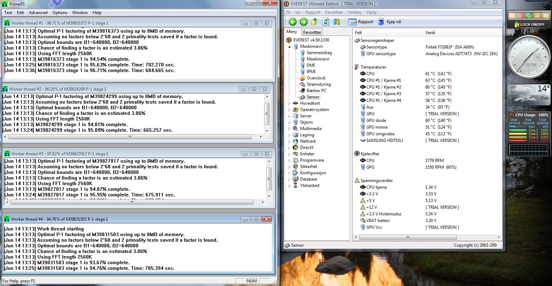552x286 pixels.
Task: Toggle the LOCK ON/OFF gadget button
Action: 529,24
